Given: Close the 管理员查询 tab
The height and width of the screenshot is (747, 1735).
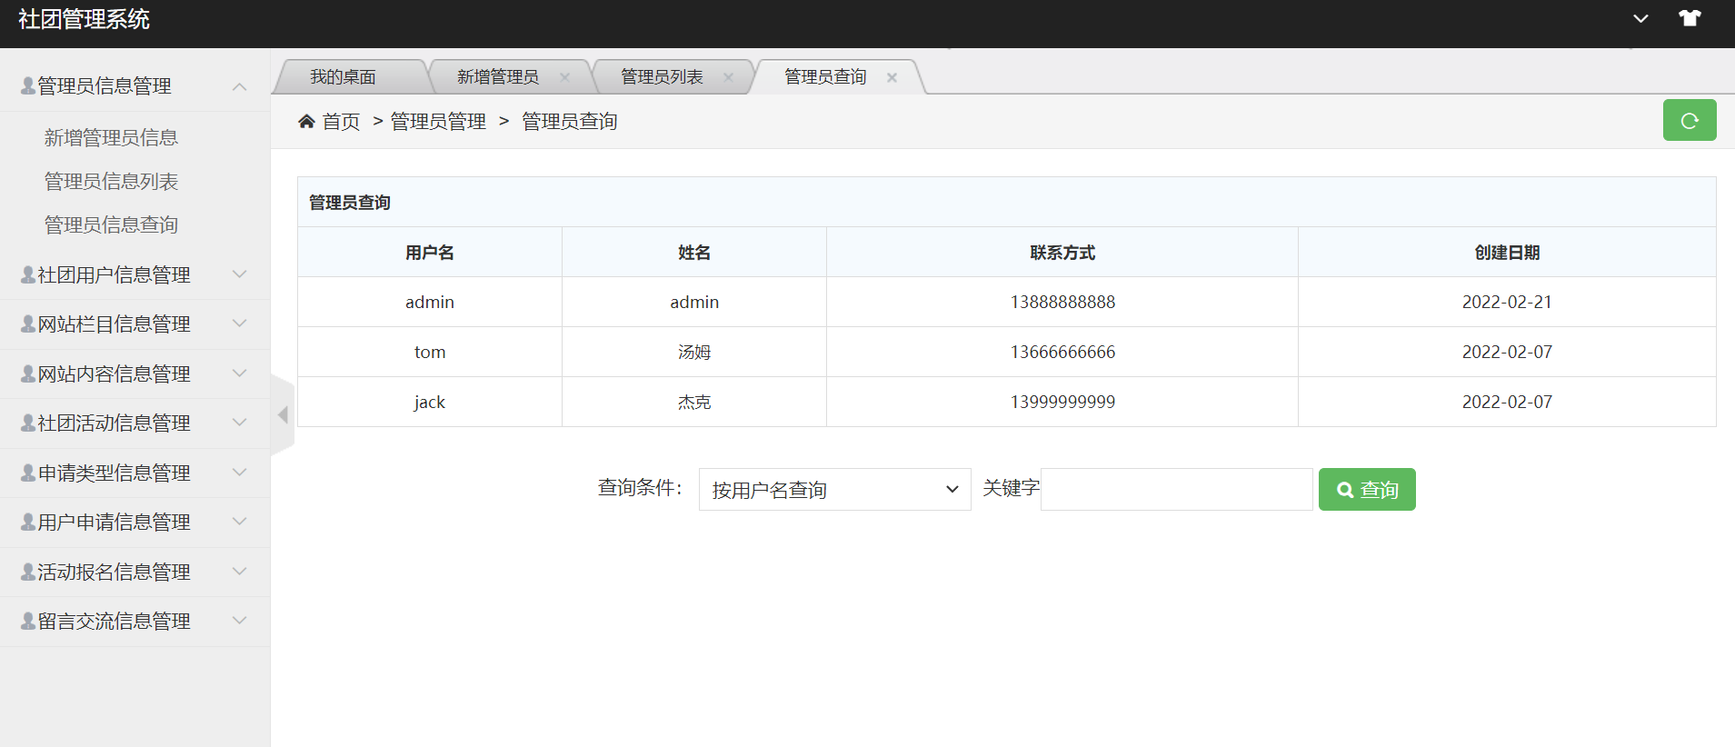Looking at the screenshot, I should tap(892, 77).
